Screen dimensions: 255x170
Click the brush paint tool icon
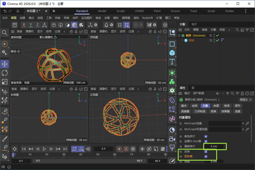pyautogui.click(x=5, y=139)
